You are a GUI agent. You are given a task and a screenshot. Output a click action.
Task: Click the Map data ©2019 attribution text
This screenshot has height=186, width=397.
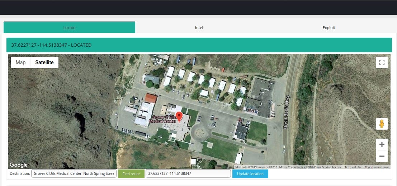[288, 167]
